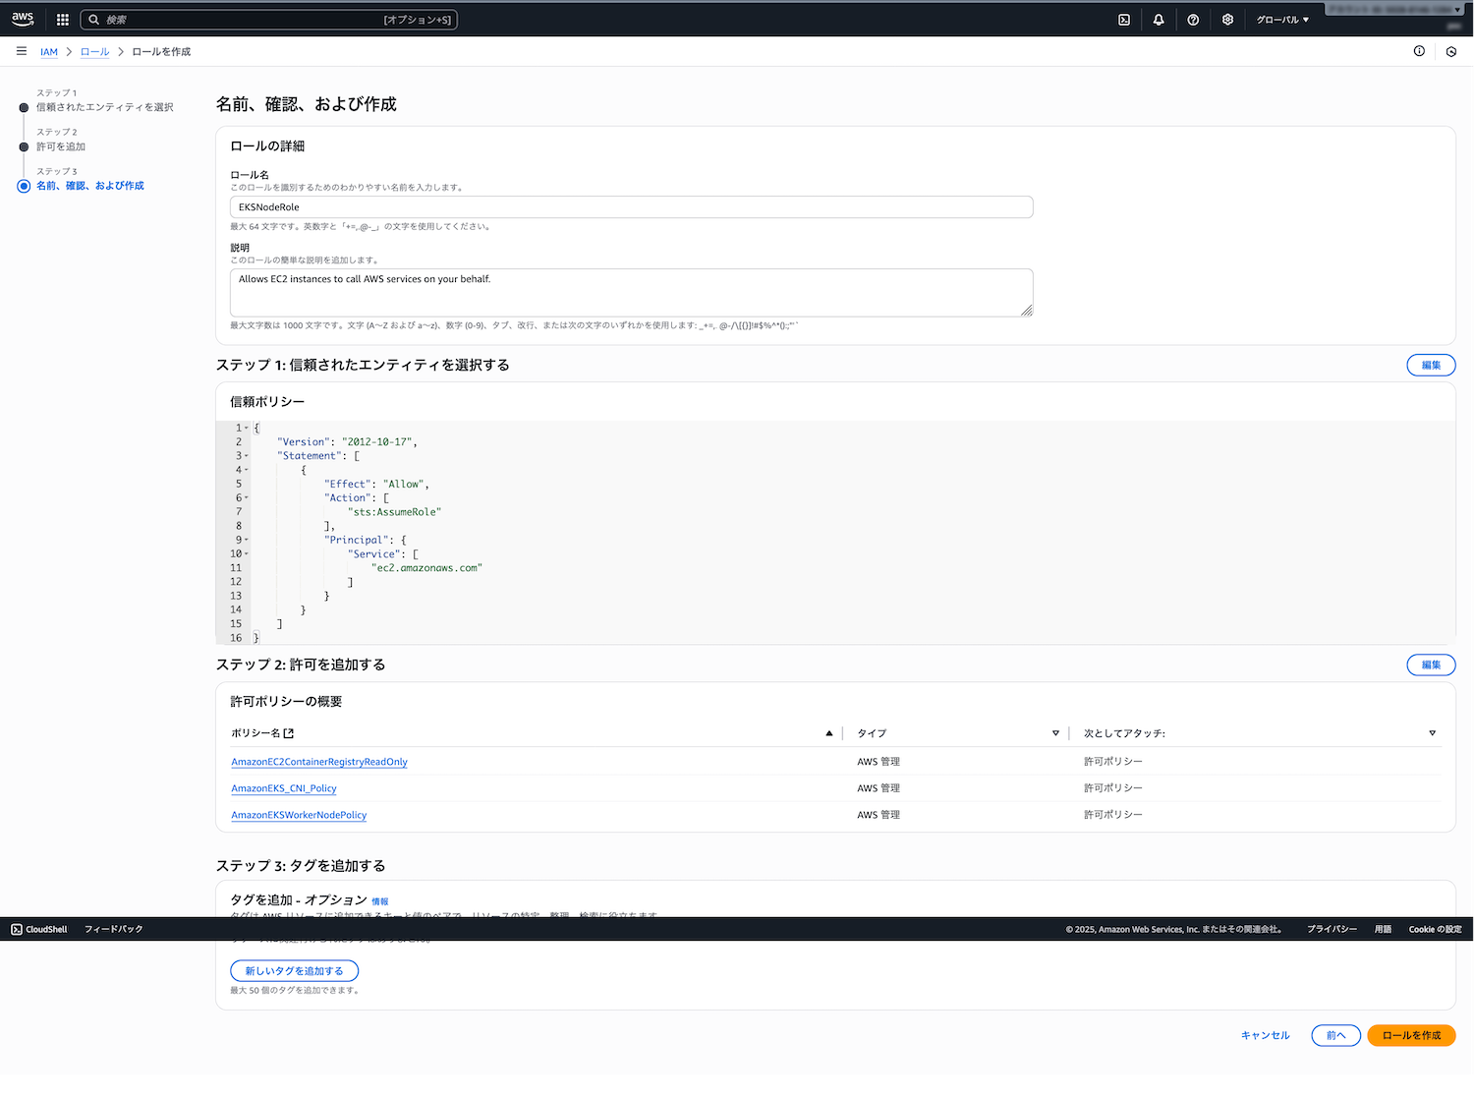Click the ロールを作成 button
Viewport: 1474px width, 1098px height.
click(x=1411, y=1035)
